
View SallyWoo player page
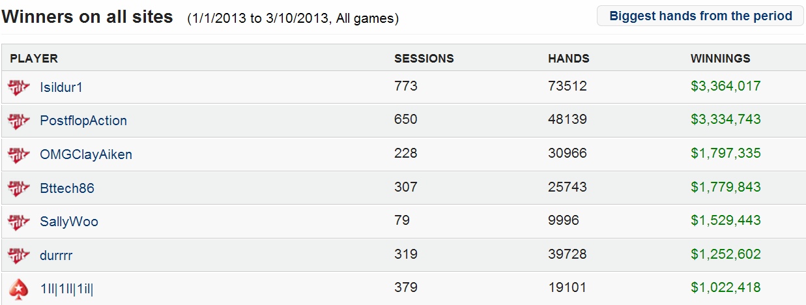pyautogui.click(x=69, y=222)
